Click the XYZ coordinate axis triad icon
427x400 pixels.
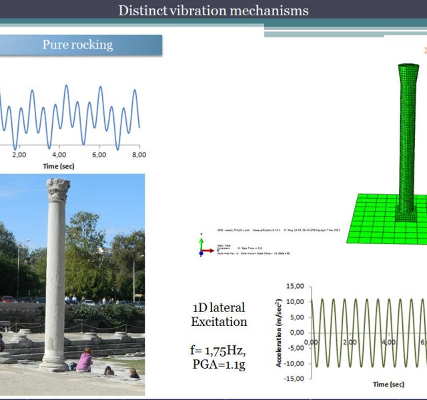point(206,245)
